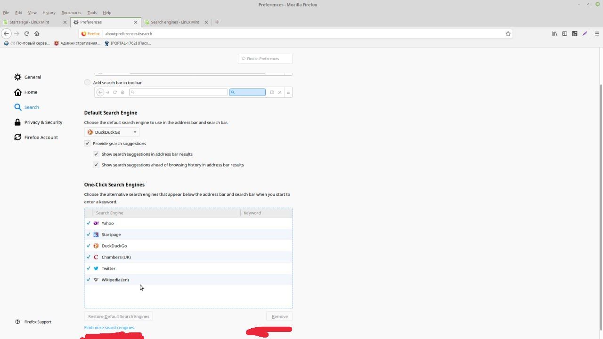The height and width of the screenshot is (339, 603).
Task: Switch to Start Page - Linux Mint tab
Action: pyautogui.click(x=35, y=22)
